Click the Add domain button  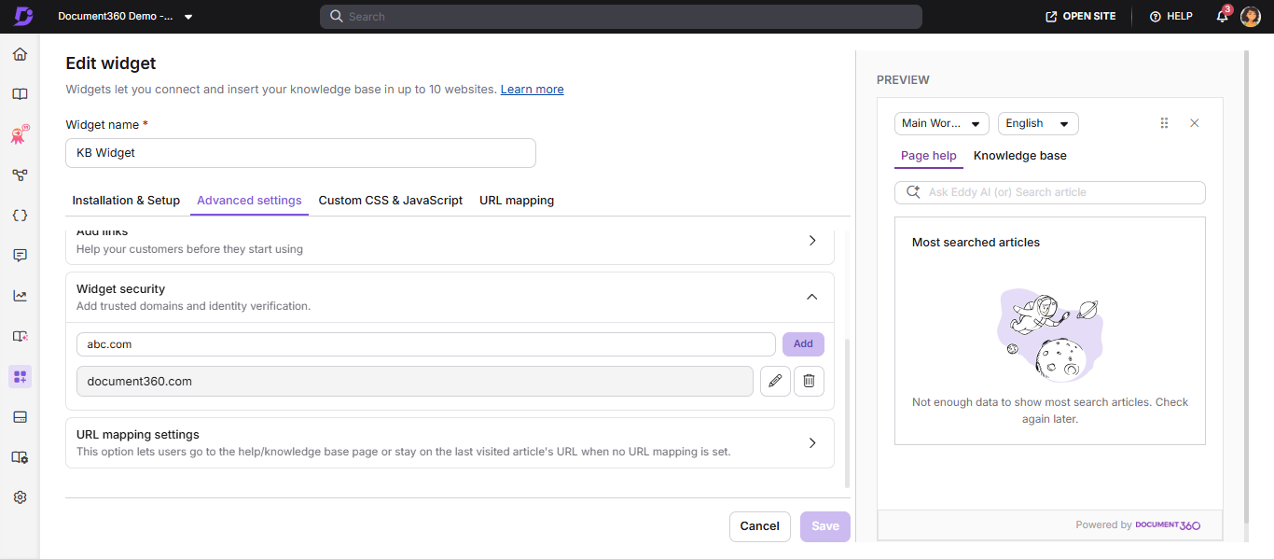click(x=803, y=343)
